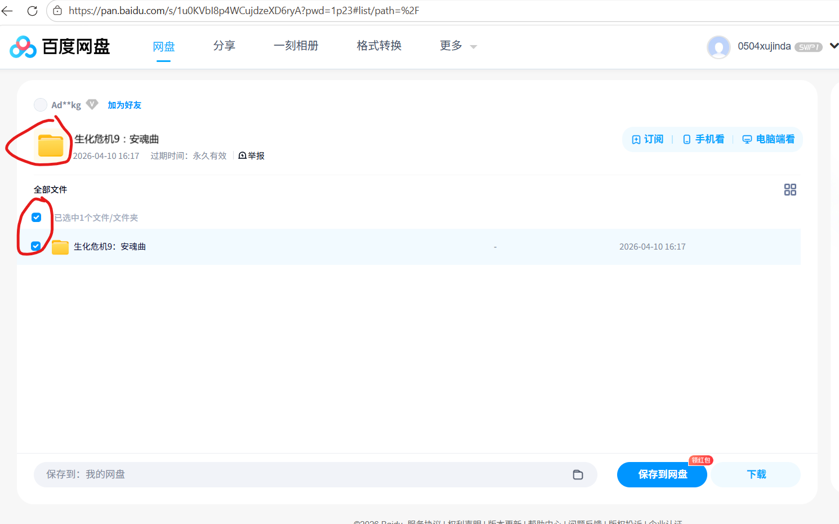Screen dimensions: 839x524
Task: Click the 领红包 badge
Action: point(701,460)
